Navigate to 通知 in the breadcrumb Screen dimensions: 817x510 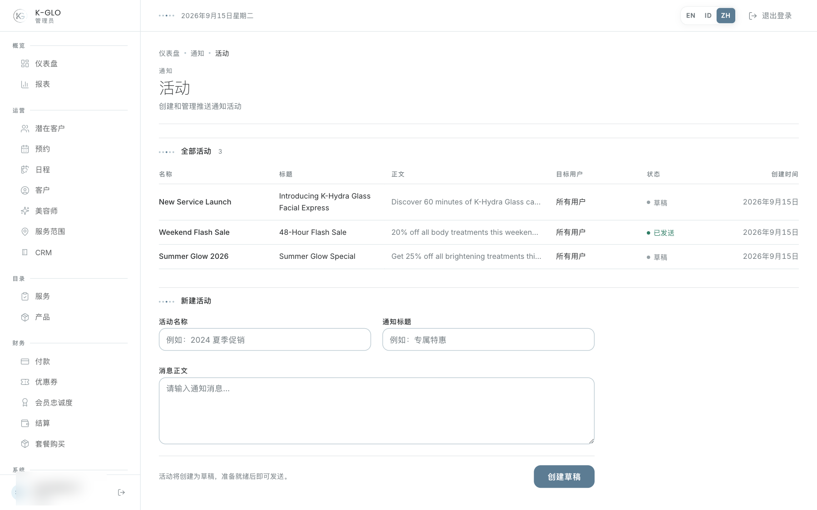[x=197, y=53]
